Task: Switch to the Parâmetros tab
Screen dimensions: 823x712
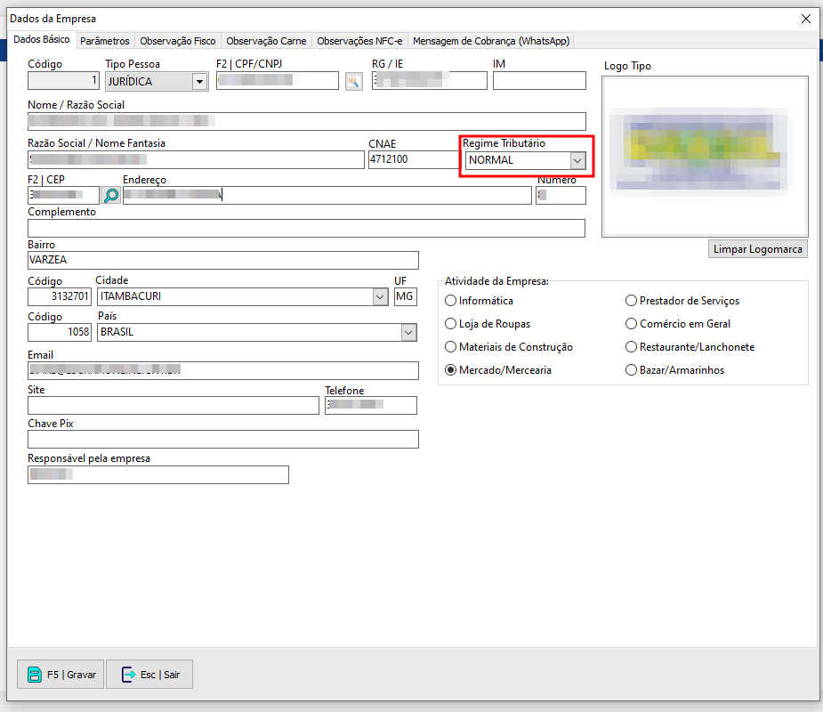Action: click(105, 41)
